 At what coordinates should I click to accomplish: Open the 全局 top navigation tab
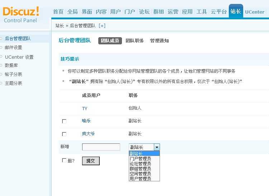(x=72, y=12)
